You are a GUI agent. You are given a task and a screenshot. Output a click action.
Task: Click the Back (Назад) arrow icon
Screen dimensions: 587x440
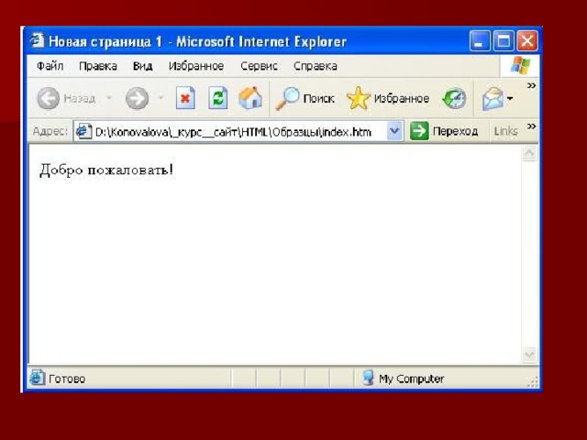coord(48,98)
